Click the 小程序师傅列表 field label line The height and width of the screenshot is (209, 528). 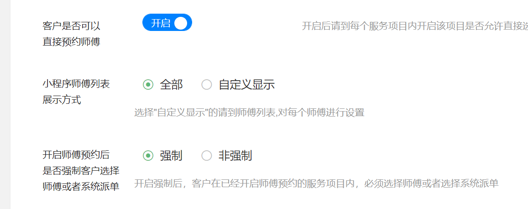point(76,84)
